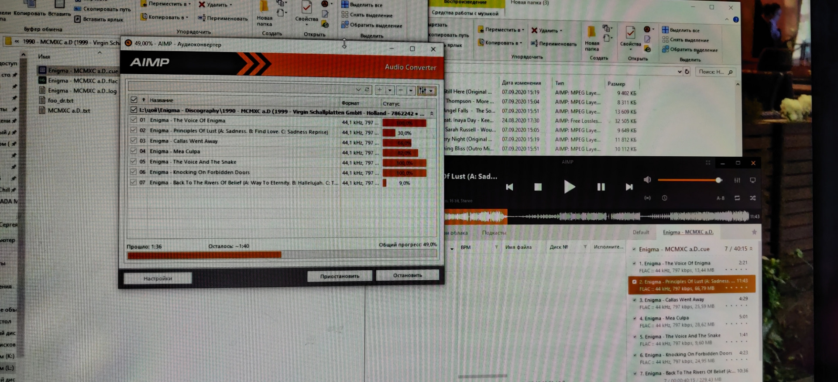Click Приостановить to pause the conversion
The width and height of the screenshot is (838, 382).
[x=340, y=276]
